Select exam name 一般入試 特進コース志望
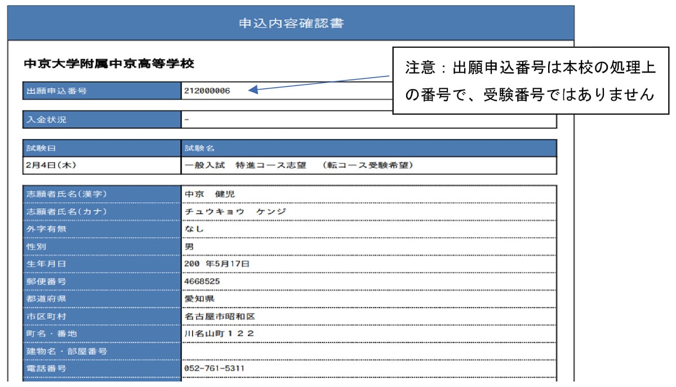 pyautogui.click(x=245, y=165)
